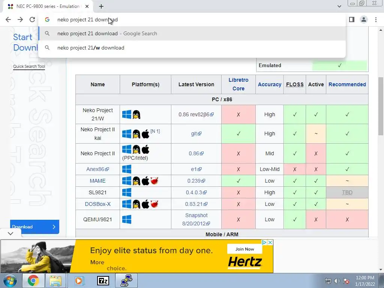
Task: Go forward to the next page
Action: pyautogui.click(x=20, y=19)
